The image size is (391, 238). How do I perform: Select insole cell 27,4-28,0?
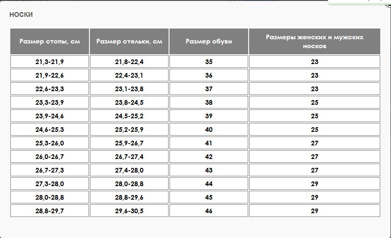129,170
